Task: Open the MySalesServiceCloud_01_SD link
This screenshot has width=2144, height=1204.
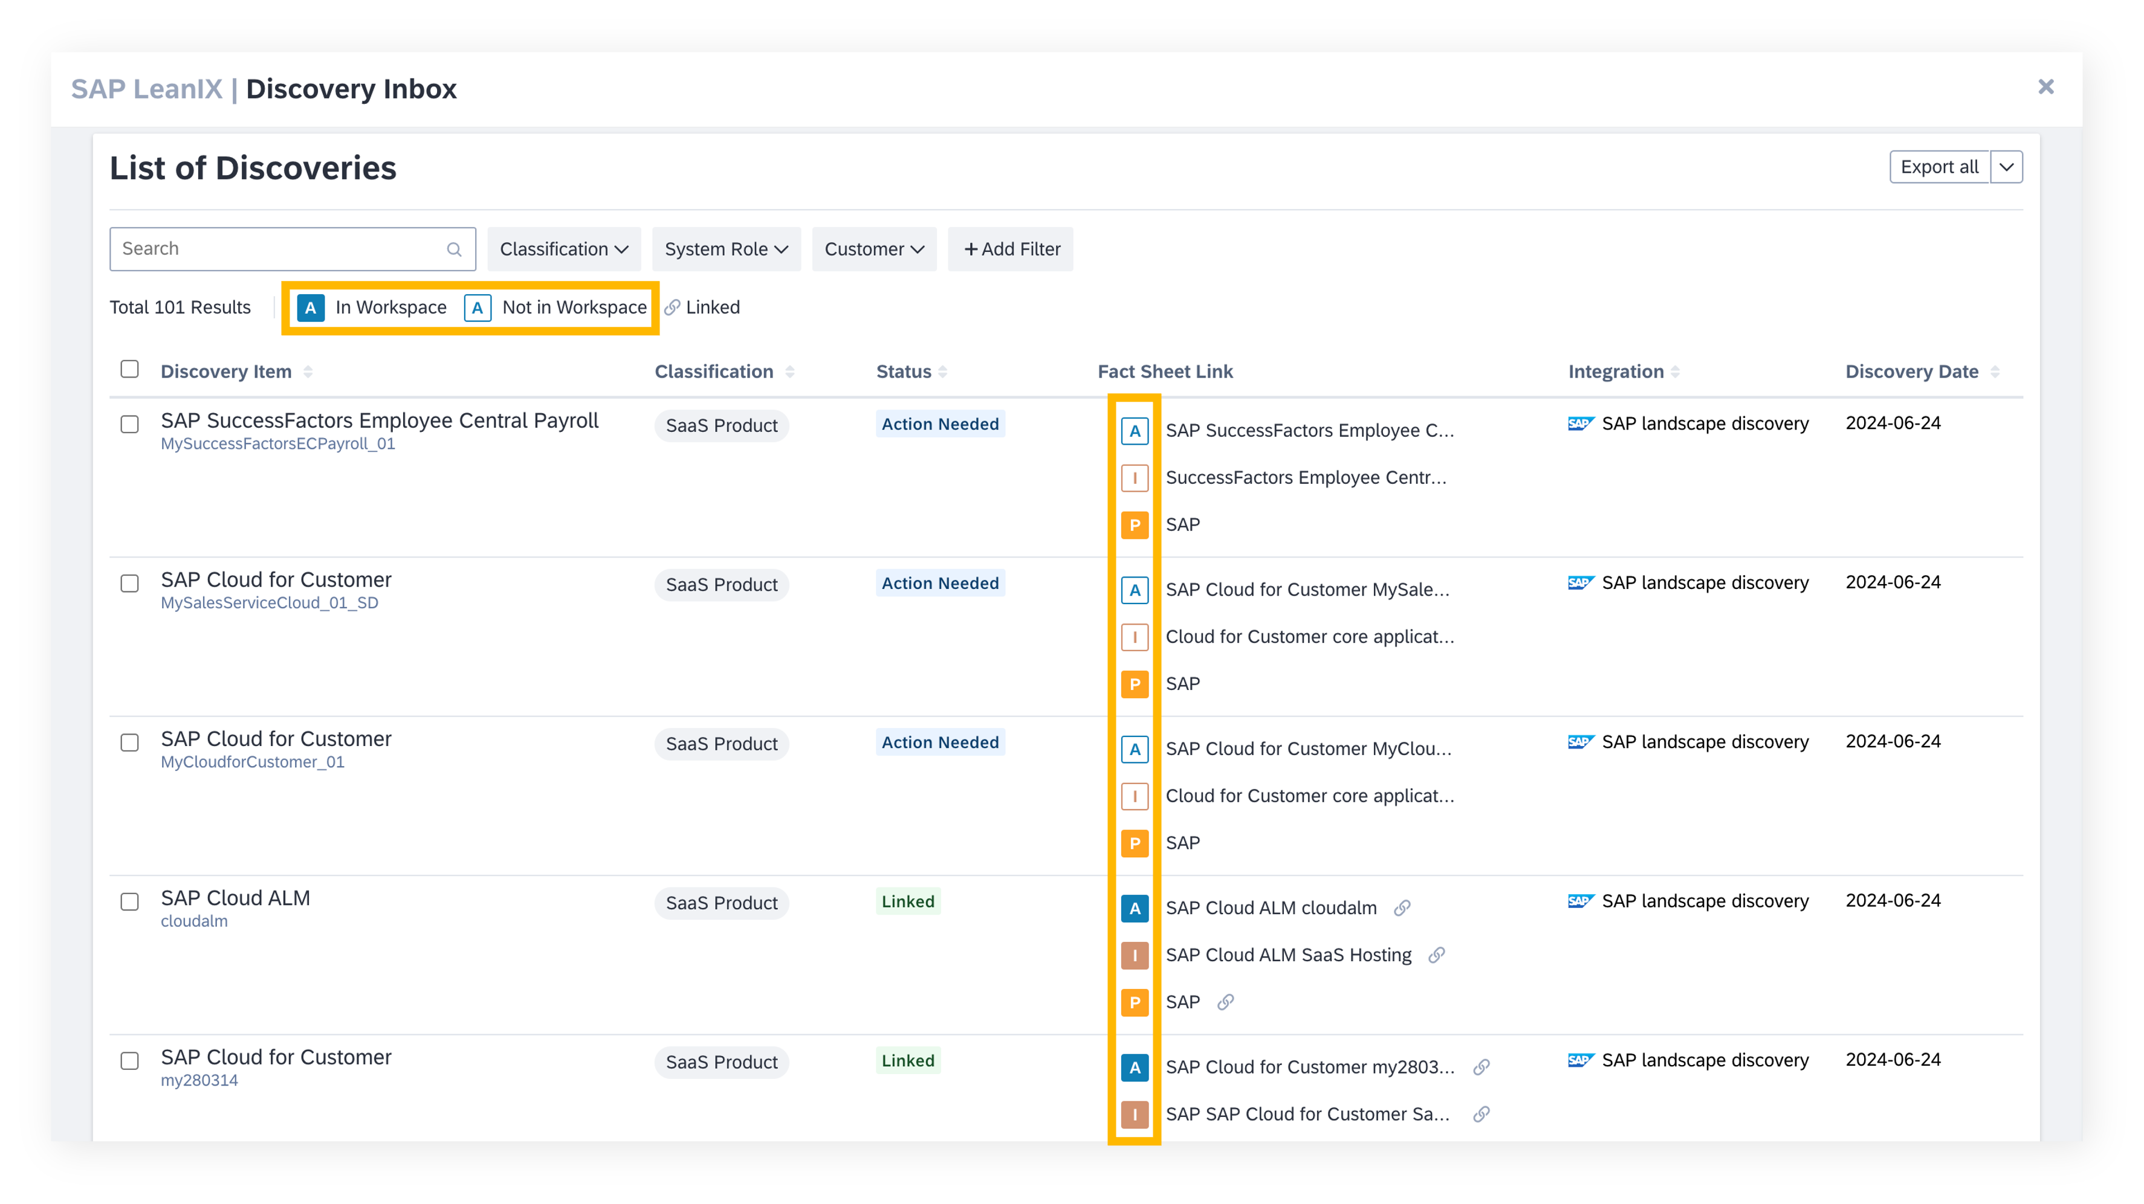Action: [x=270, y=604]
